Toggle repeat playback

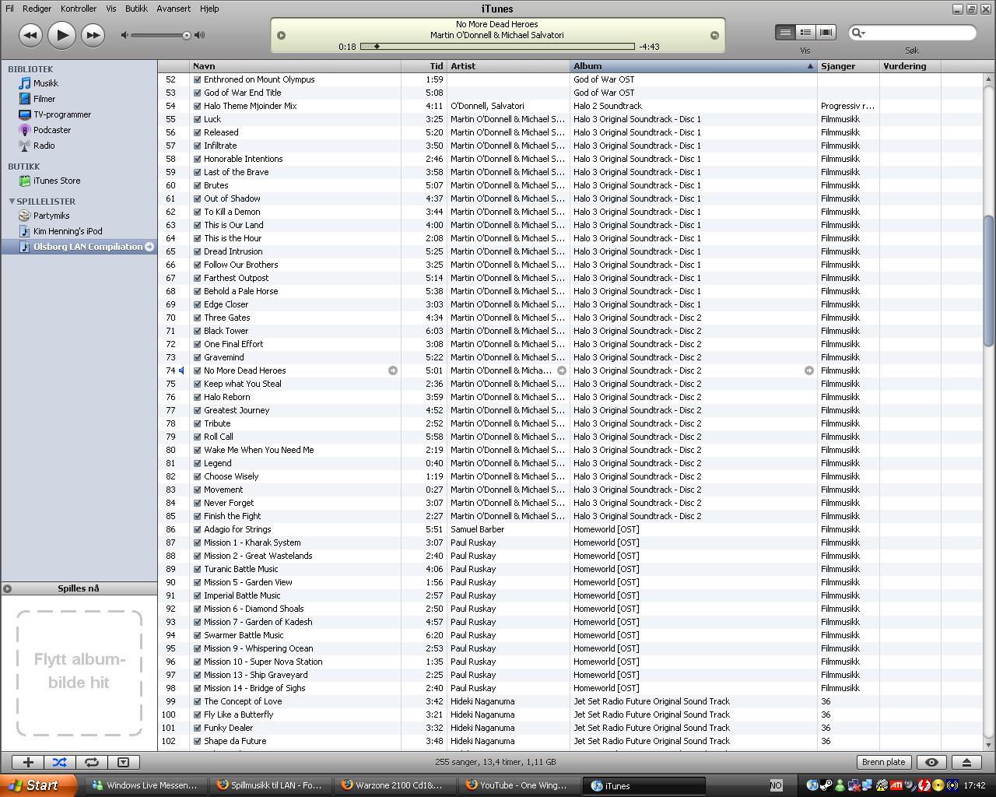[x=91, y=762]
